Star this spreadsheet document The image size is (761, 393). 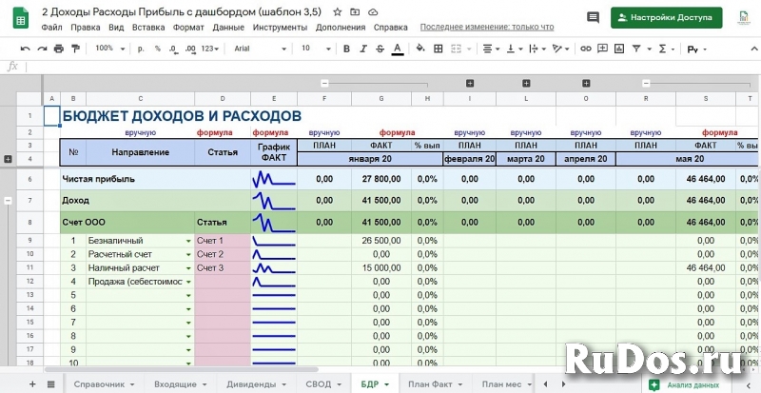pos(337,11)
